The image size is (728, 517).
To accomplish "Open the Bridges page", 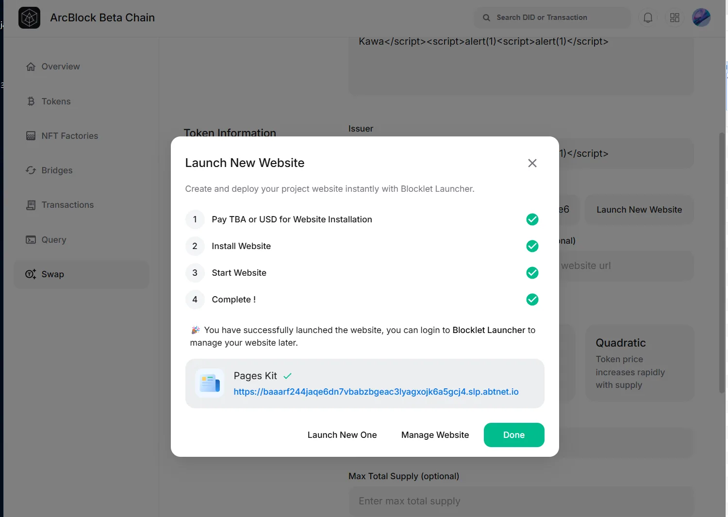I will pyautogui.click(x=81, y=170).
